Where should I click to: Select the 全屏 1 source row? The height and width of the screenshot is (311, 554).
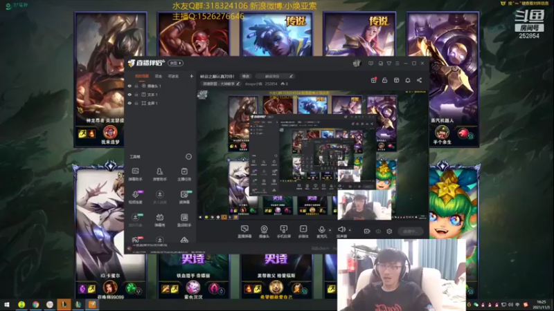point(161,103)
